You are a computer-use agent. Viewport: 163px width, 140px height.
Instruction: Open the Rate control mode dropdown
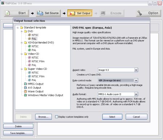(x=136, y=80)
